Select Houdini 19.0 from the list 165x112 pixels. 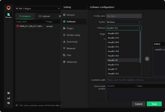tap(123, 51)
